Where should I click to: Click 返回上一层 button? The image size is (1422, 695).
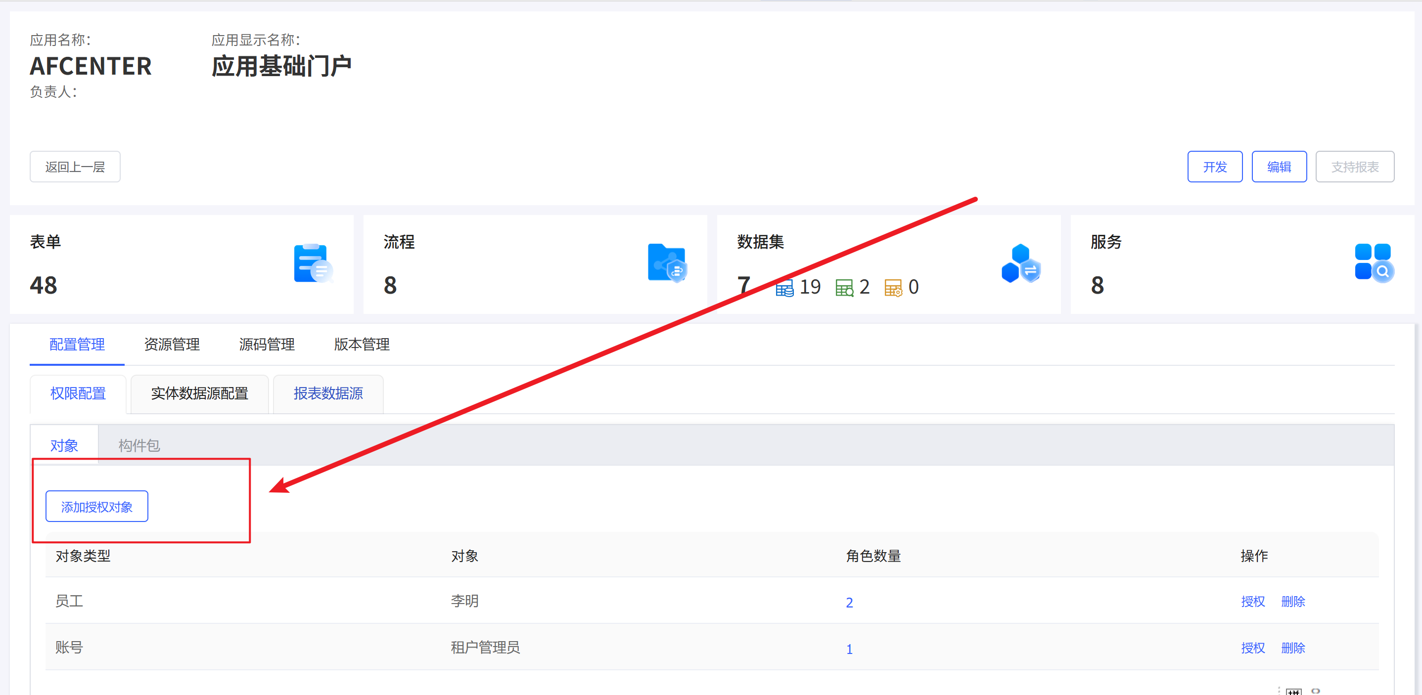[75, 167]
